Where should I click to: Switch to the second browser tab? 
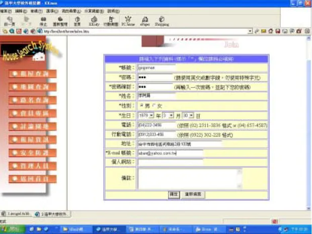[52, 214]
